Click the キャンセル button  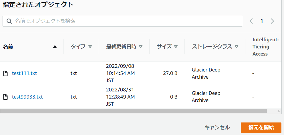pyautogui.click(x=217, y=128)
